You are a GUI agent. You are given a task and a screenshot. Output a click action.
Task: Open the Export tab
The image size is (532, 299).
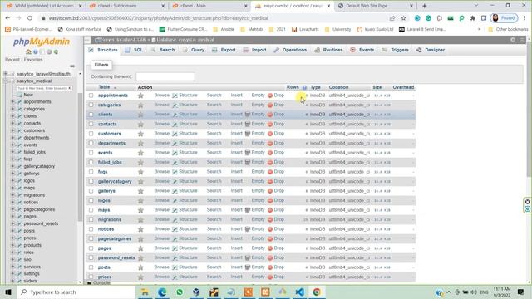point(224,50)
